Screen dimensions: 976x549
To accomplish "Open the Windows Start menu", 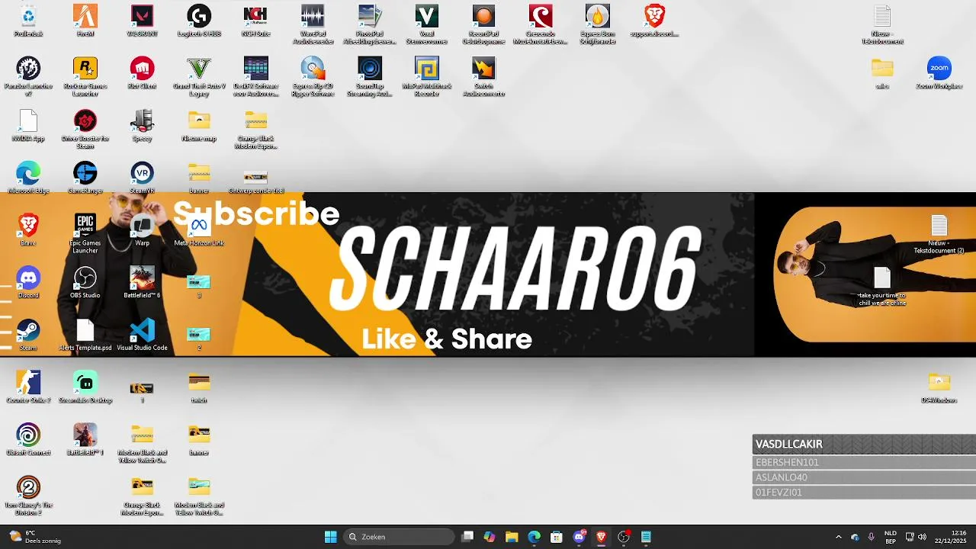I will 330,537.
